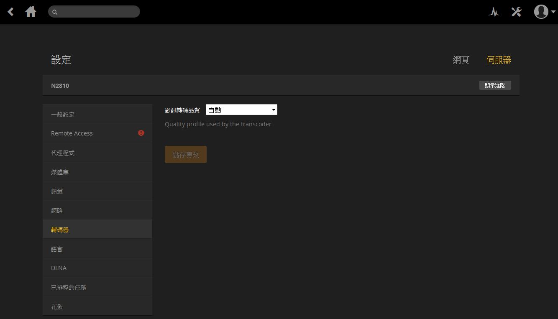Click the 儲存更改 button
Viewport: 558px width, 319px height.
pyautogui.click(x=186, y=155)
